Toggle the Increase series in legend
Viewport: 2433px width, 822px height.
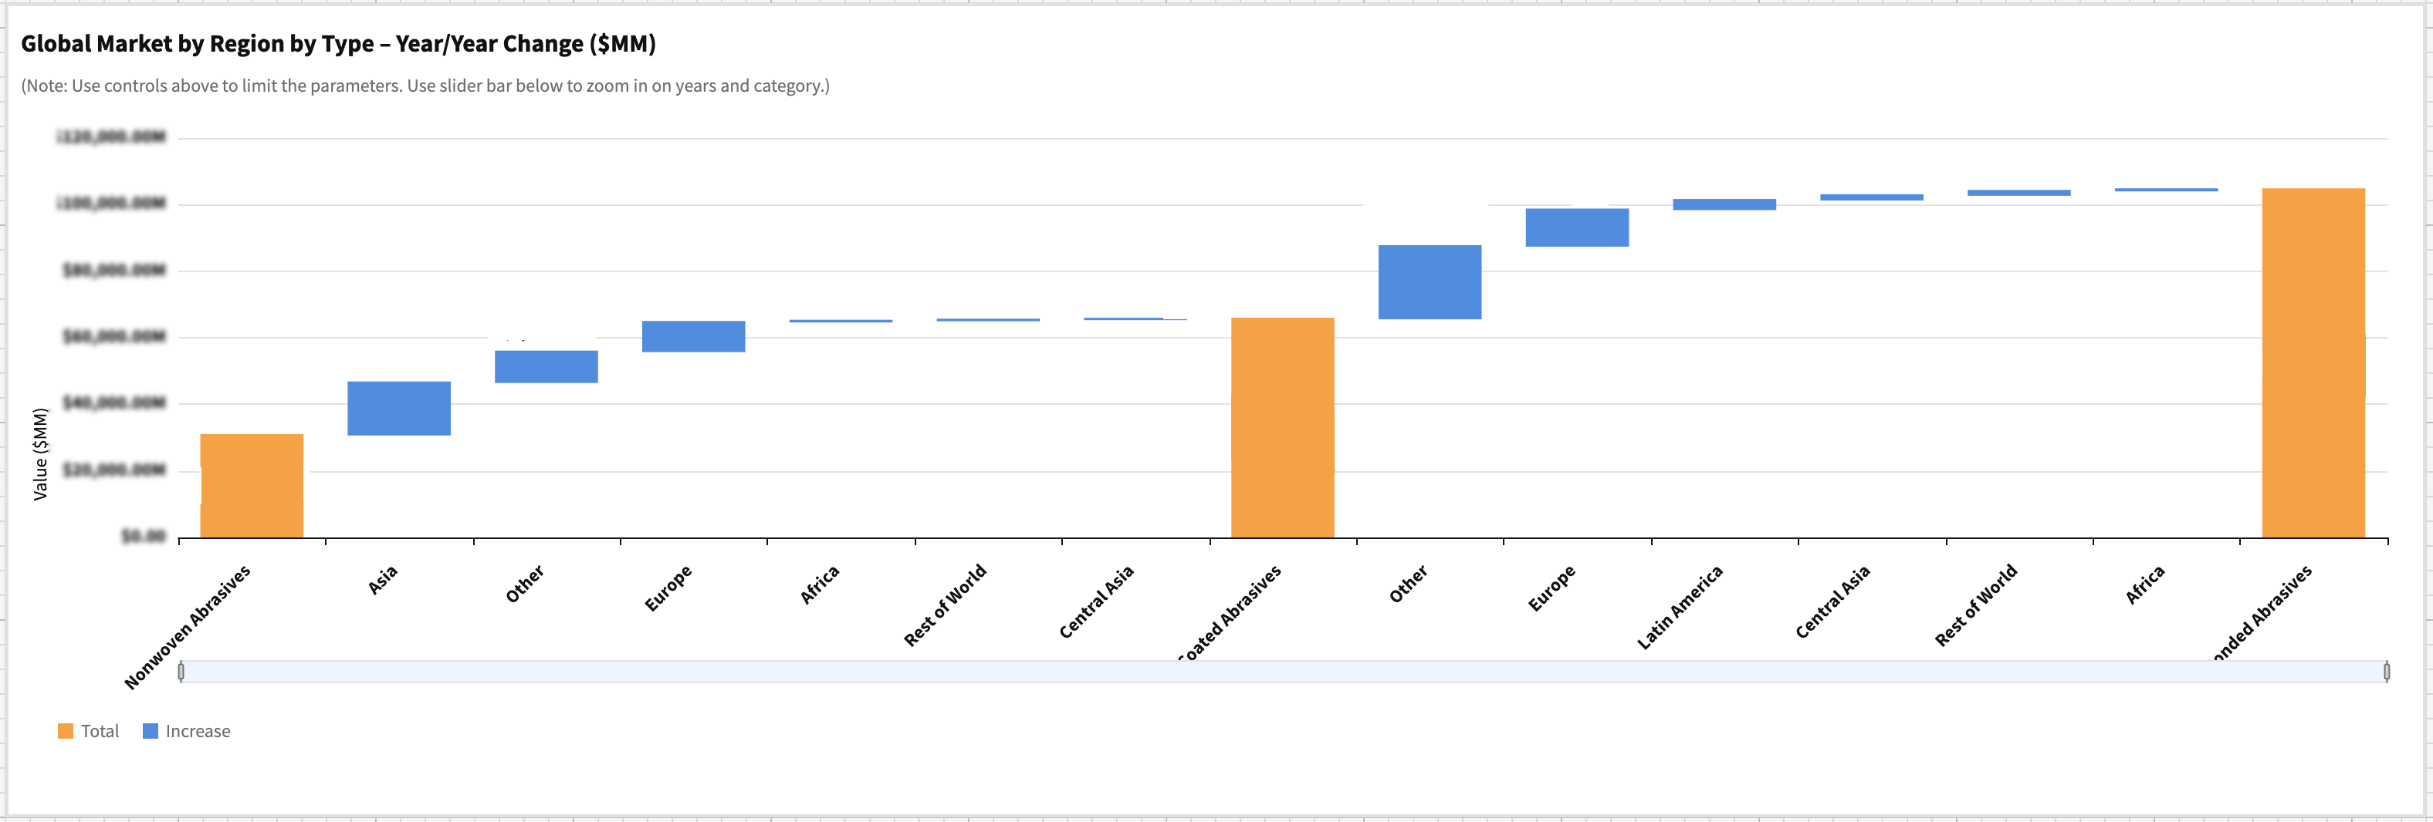(198, 732)
